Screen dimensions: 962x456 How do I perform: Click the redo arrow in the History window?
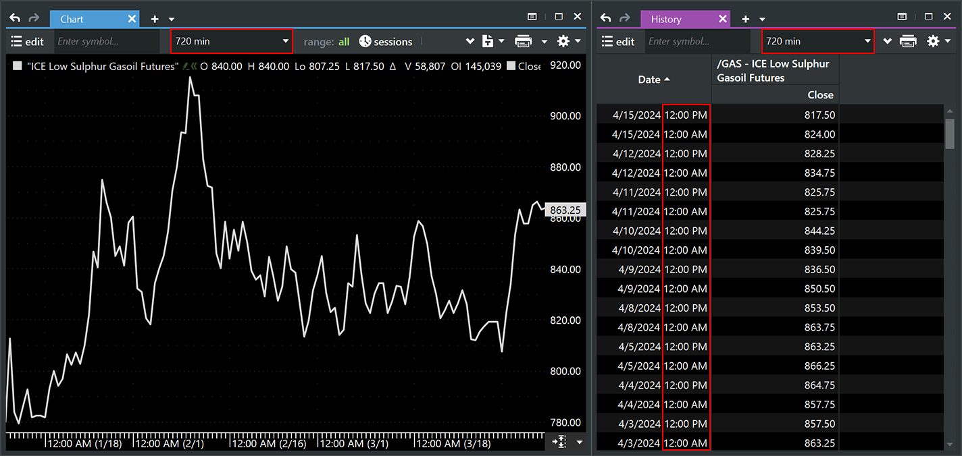(625, 18)
